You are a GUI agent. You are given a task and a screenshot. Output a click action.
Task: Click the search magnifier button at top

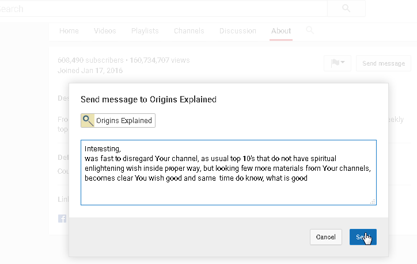346,8
